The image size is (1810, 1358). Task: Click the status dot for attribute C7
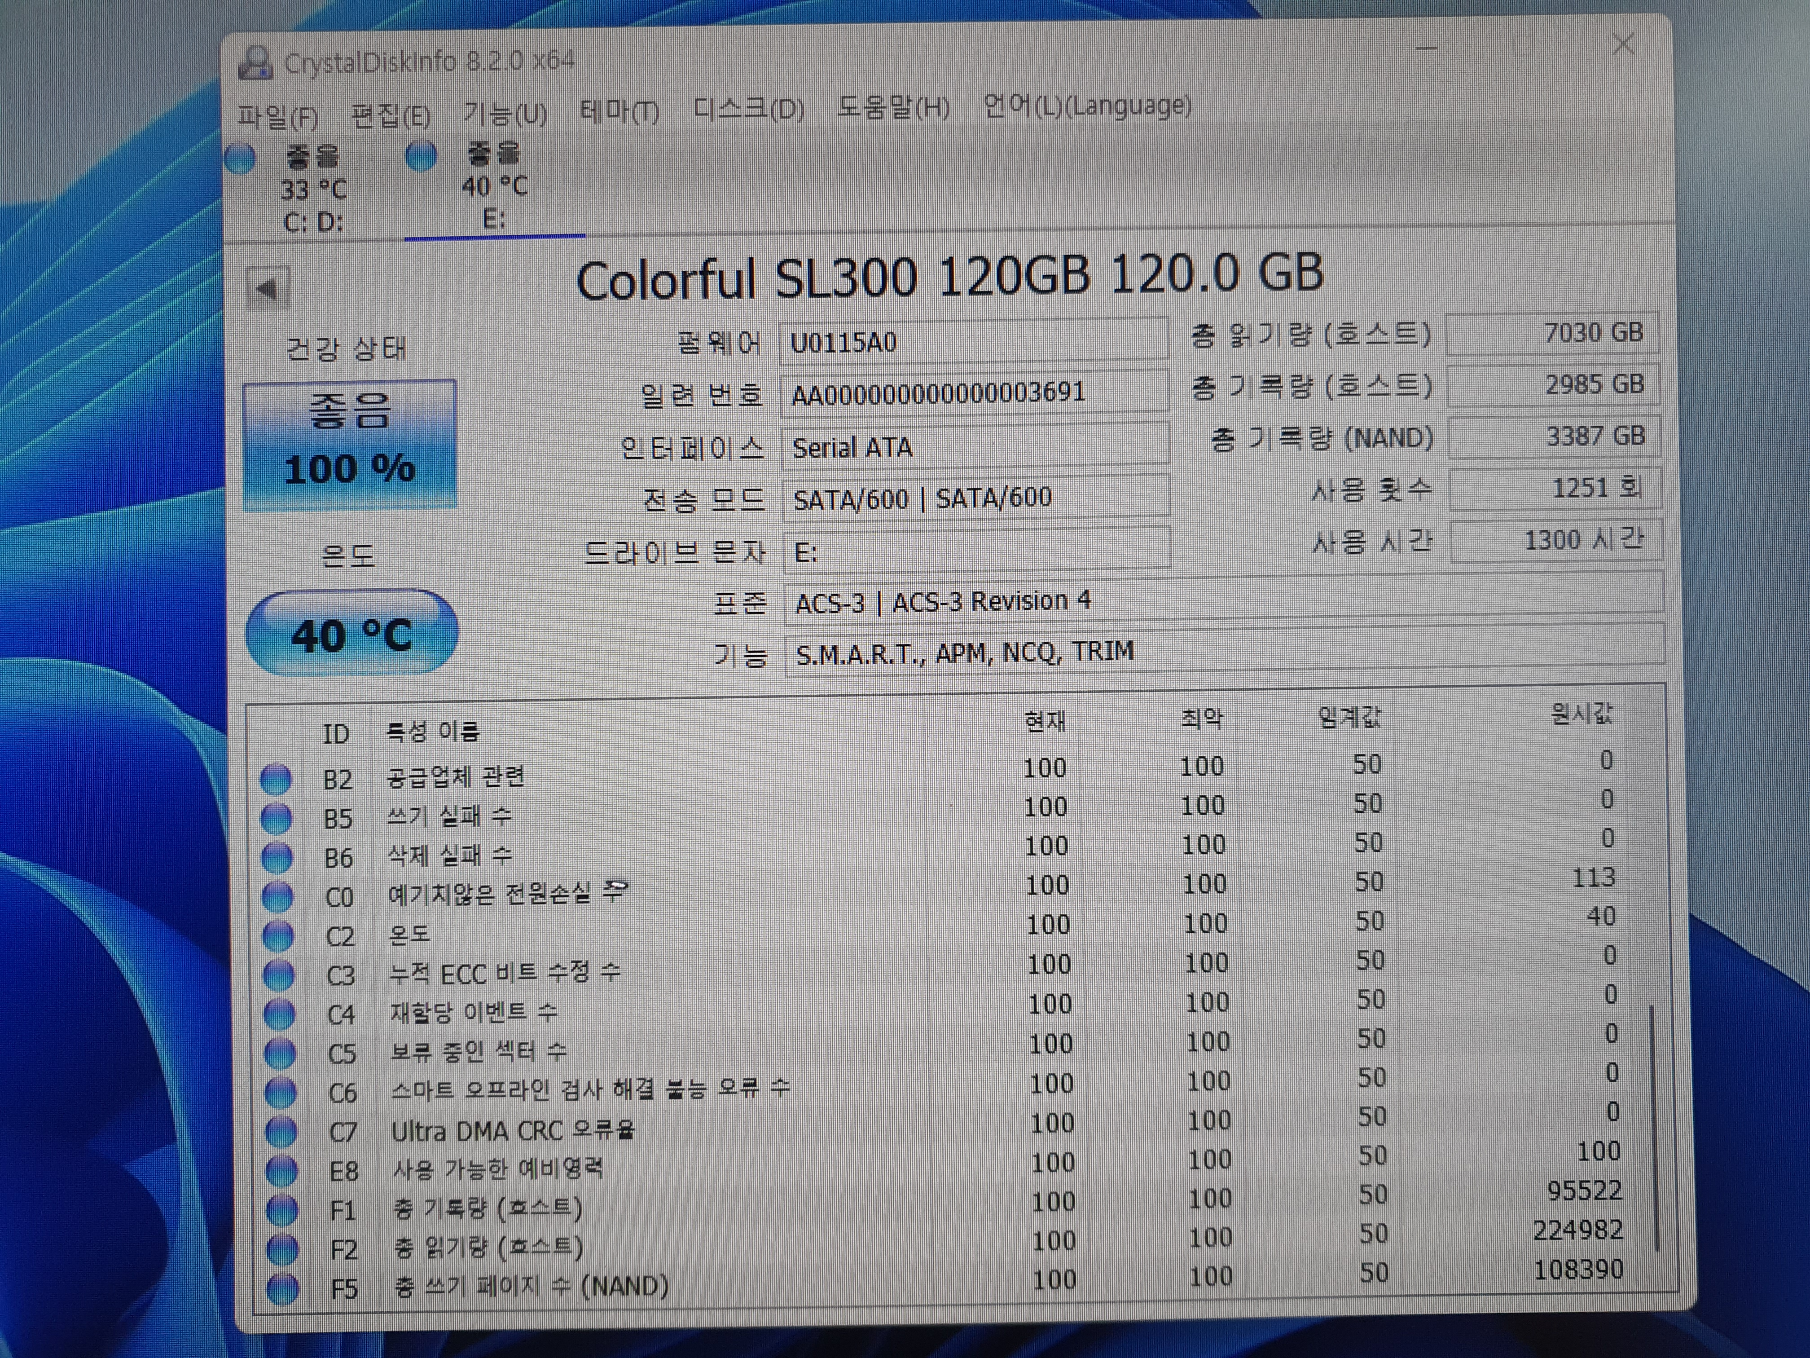tap(281, 1131)
